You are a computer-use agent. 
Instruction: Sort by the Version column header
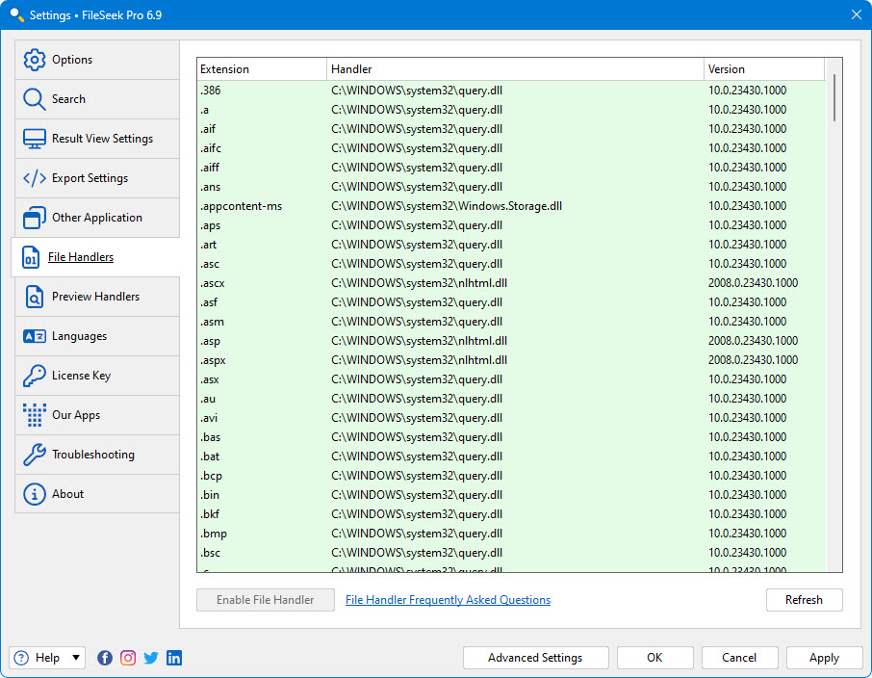tap(764, 69)
